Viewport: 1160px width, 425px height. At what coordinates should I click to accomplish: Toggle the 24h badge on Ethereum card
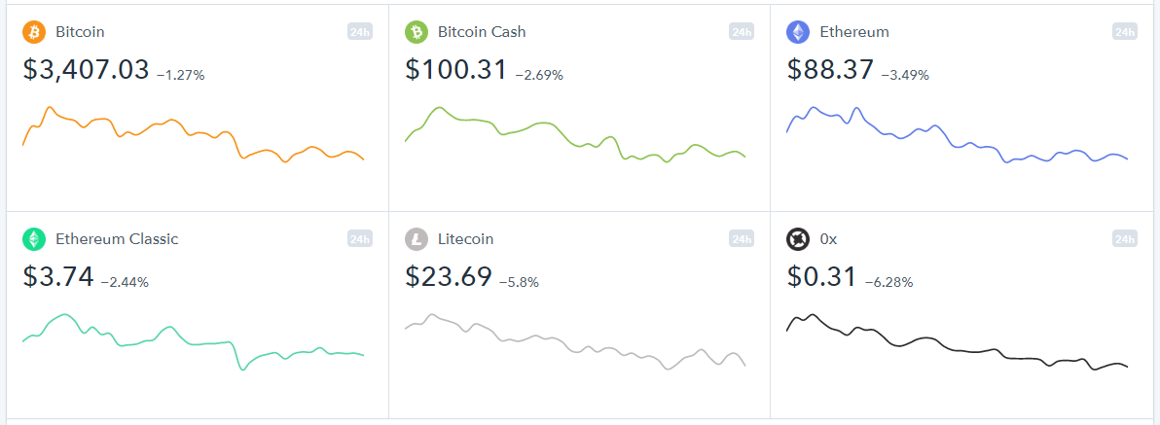coord(1125,32)
